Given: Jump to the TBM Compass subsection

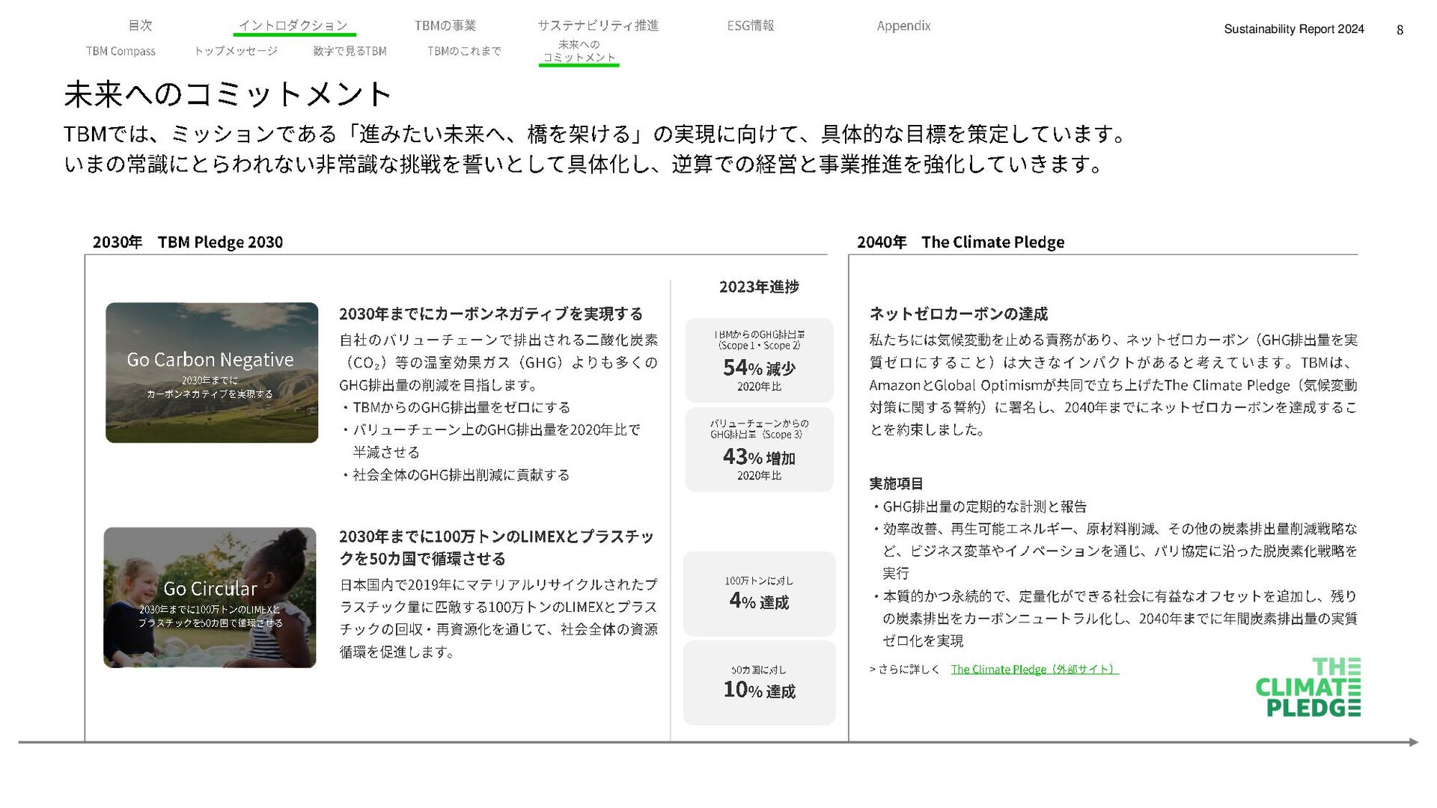Looking at the screenshot, I should (120, 51).
